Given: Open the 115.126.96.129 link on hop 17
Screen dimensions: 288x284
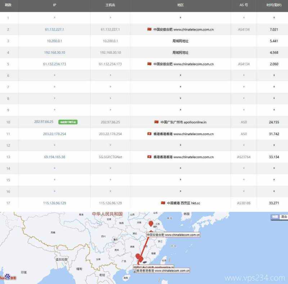Looking at the screenshot, I should pyautogui.click(x=54, y=203).
